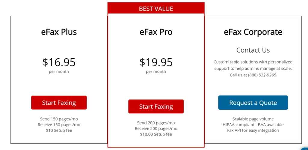
Task: Select the eFax Plus plan heading
Action: click(x=59, y=32)
